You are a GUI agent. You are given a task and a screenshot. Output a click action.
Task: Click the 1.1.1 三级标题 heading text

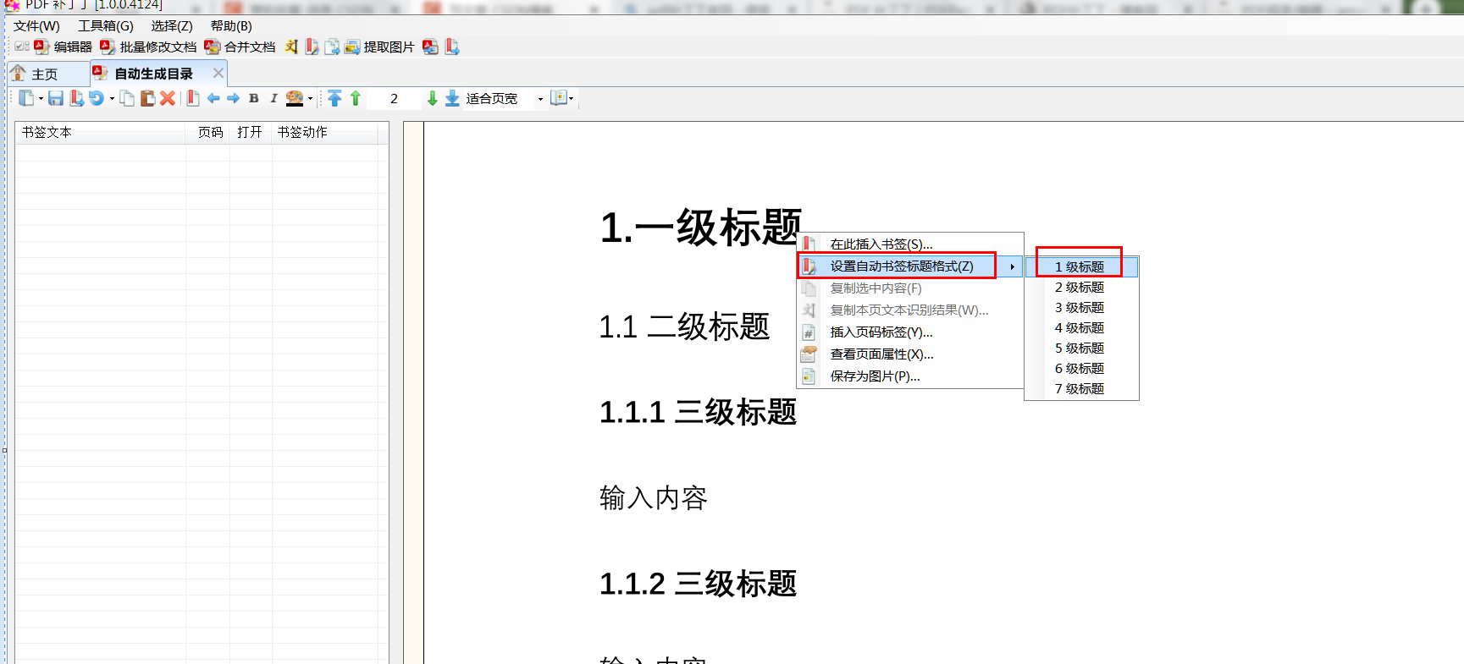pyautogui.click(x=698, y=412)
